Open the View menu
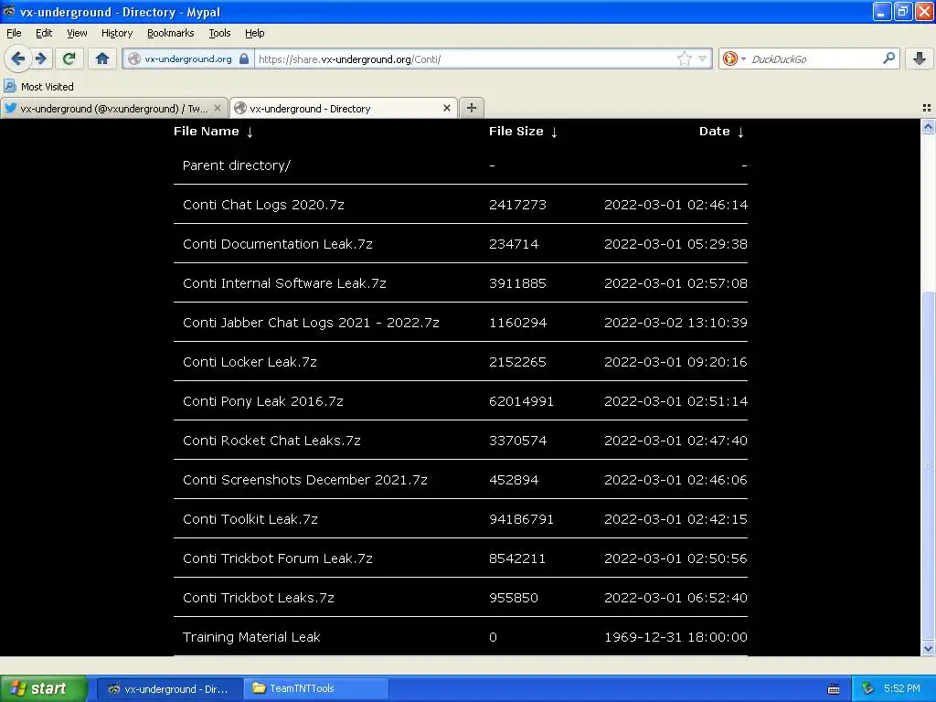Screen dimensions: 936x702 tap(77, 33)
